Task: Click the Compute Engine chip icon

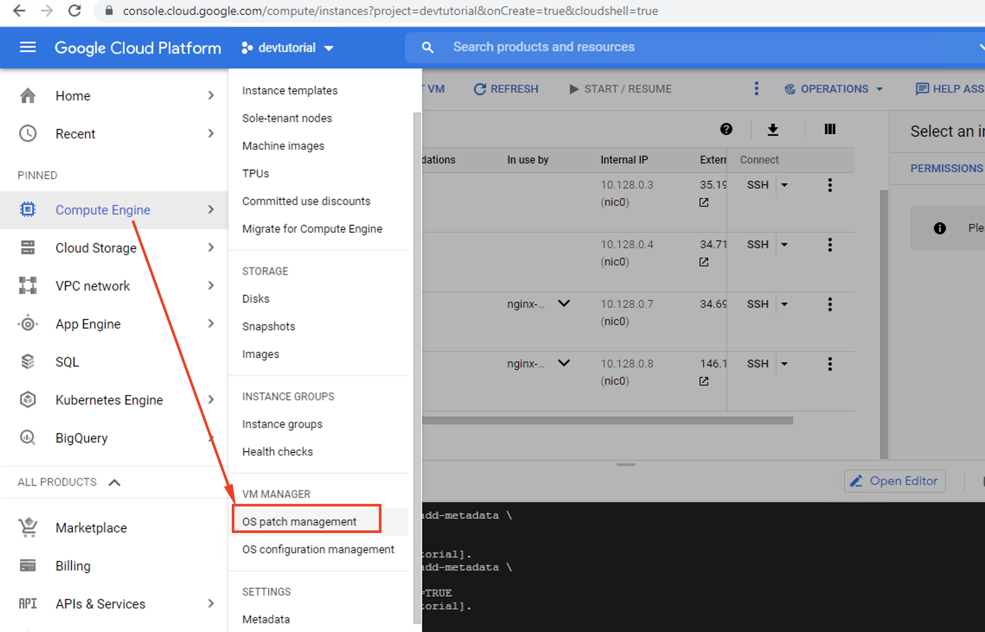Action: pos(28,210)
